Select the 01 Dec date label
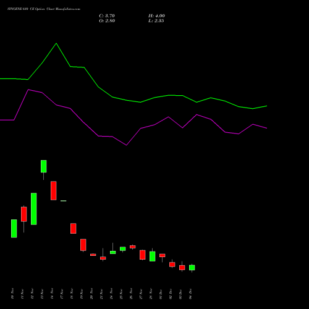Image resolution: width=309 pixels, height=309 pixels. pos(161,294)
